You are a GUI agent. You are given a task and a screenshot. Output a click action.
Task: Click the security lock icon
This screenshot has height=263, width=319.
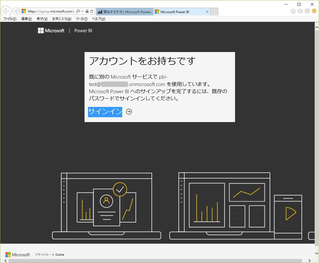pos(87,11)
